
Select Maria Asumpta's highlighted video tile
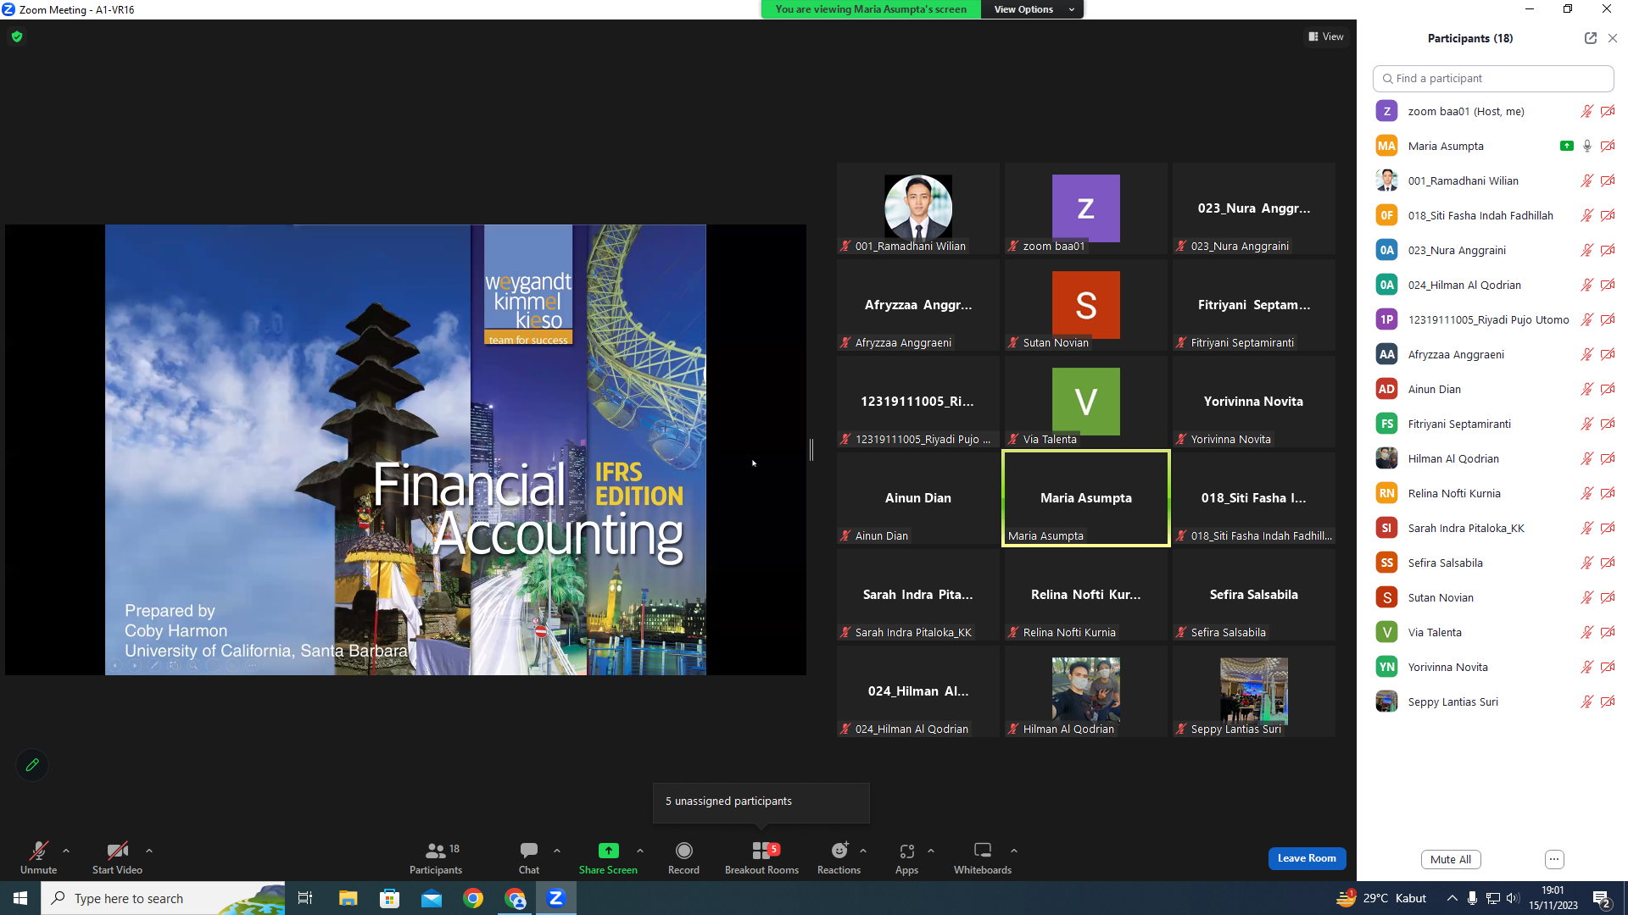[1086, 498]
